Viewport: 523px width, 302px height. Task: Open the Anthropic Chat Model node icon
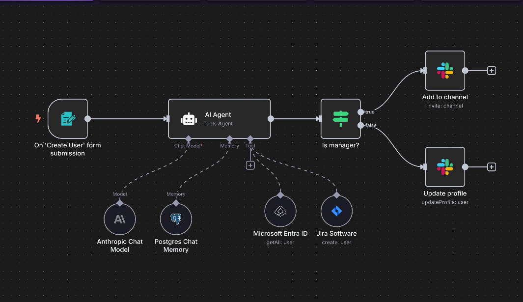(120, 219)
